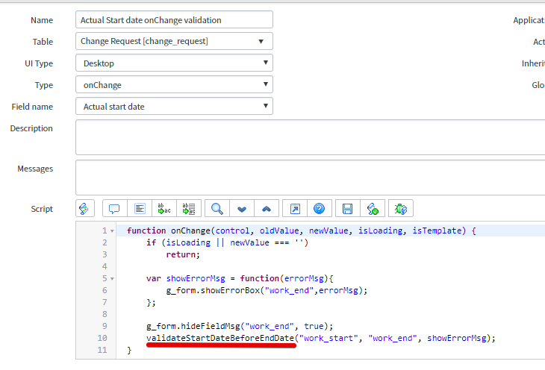Open the Table dropdown showing Change Request
Screen dimensions: 545x370
click(x=174, y=42)
